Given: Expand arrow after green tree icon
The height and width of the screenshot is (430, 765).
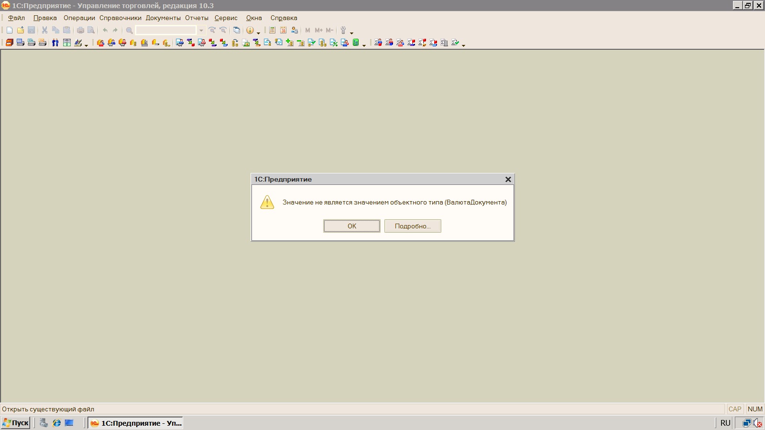Looking at the screenshot, I should coord(364,45).
